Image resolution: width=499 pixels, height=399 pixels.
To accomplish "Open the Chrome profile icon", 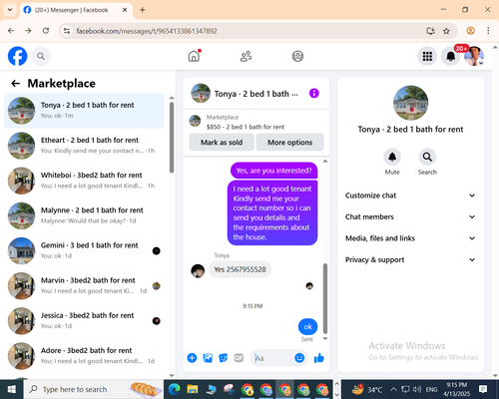I will 470,31.
